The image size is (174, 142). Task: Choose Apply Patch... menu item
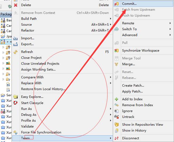(143, 91)
